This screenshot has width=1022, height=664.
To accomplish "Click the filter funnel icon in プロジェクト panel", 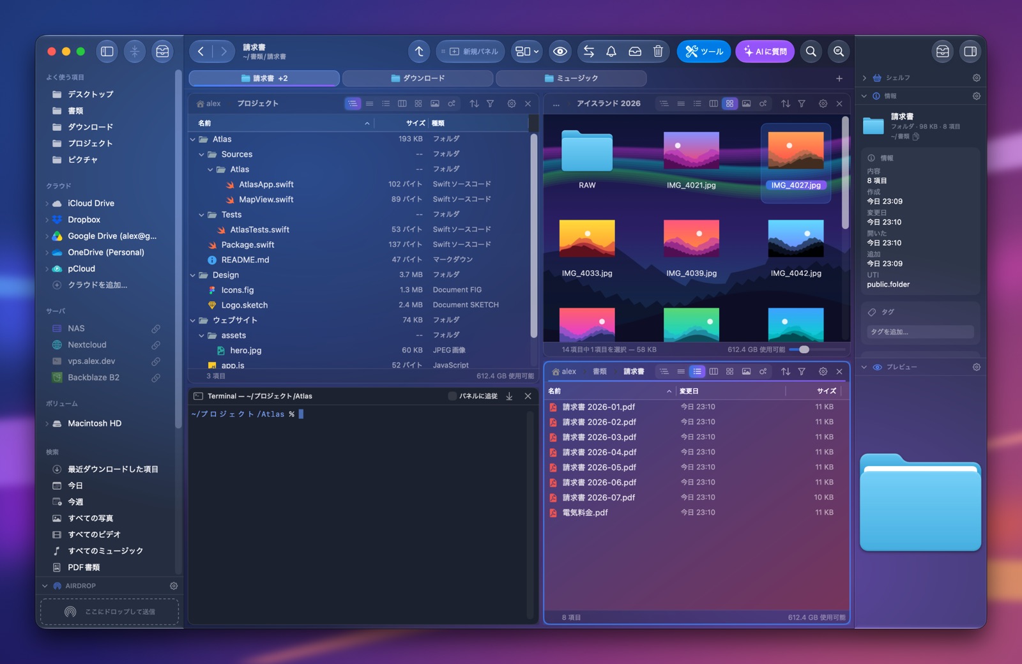I will [x=490, y=103].
